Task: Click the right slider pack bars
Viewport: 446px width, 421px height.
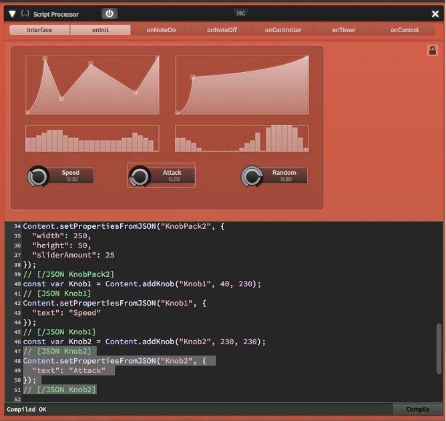Action: (242, 139)
